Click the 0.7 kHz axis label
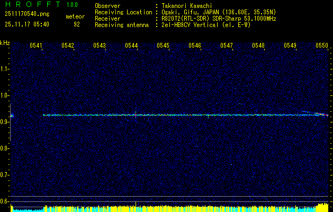Viewport: 333px width, 212px height. point(4,175)
